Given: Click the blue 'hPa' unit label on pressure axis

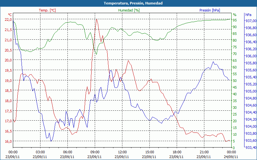Looking at the screenshot, I should coord(248,15).
